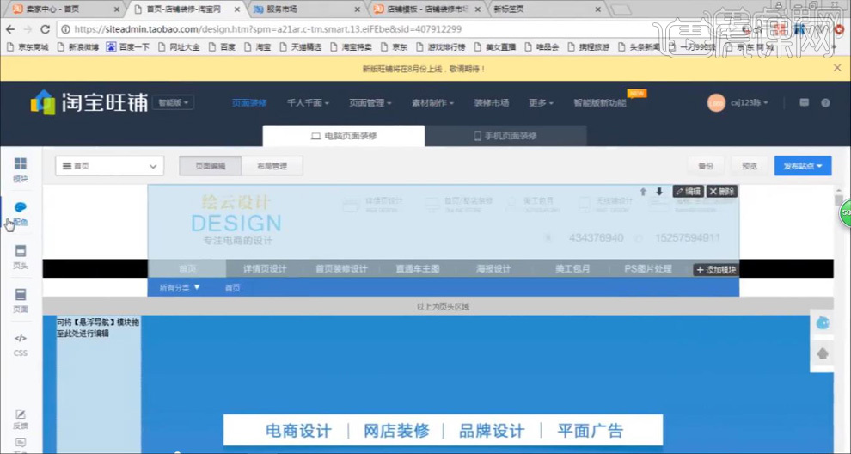Click the 悬浮导航 module placeholder
The image size is (851, 454).
pyautogui.click(x=98, y=328)
